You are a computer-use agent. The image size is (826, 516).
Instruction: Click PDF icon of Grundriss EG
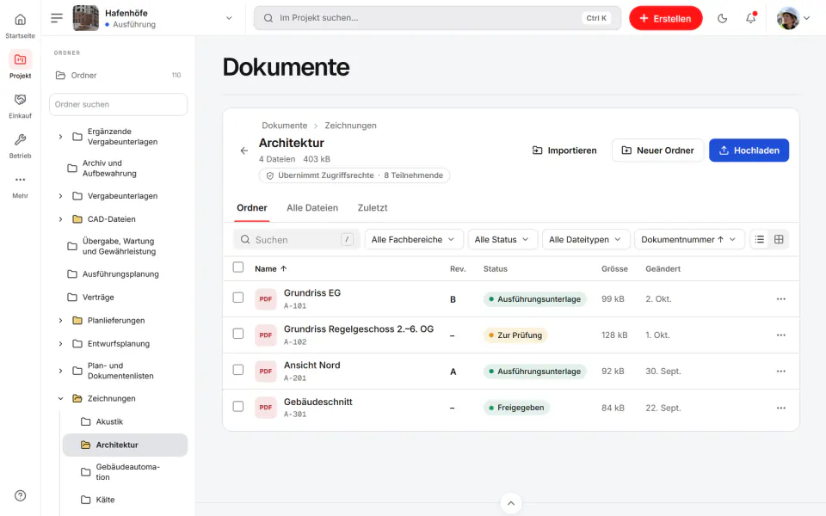[x=266, y=299]
